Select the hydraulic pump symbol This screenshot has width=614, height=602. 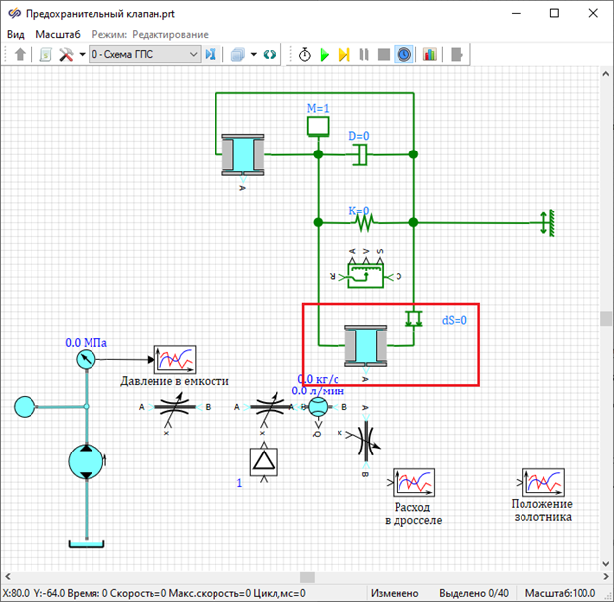pyautogui.click(x=87, y=462)
